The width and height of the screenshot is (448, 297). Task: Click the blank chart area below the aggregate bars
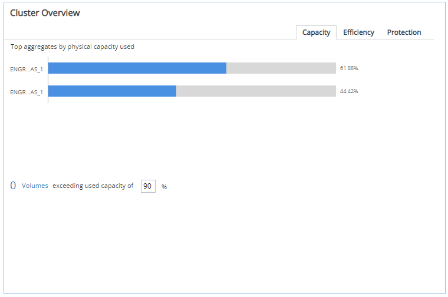[192, 136]
